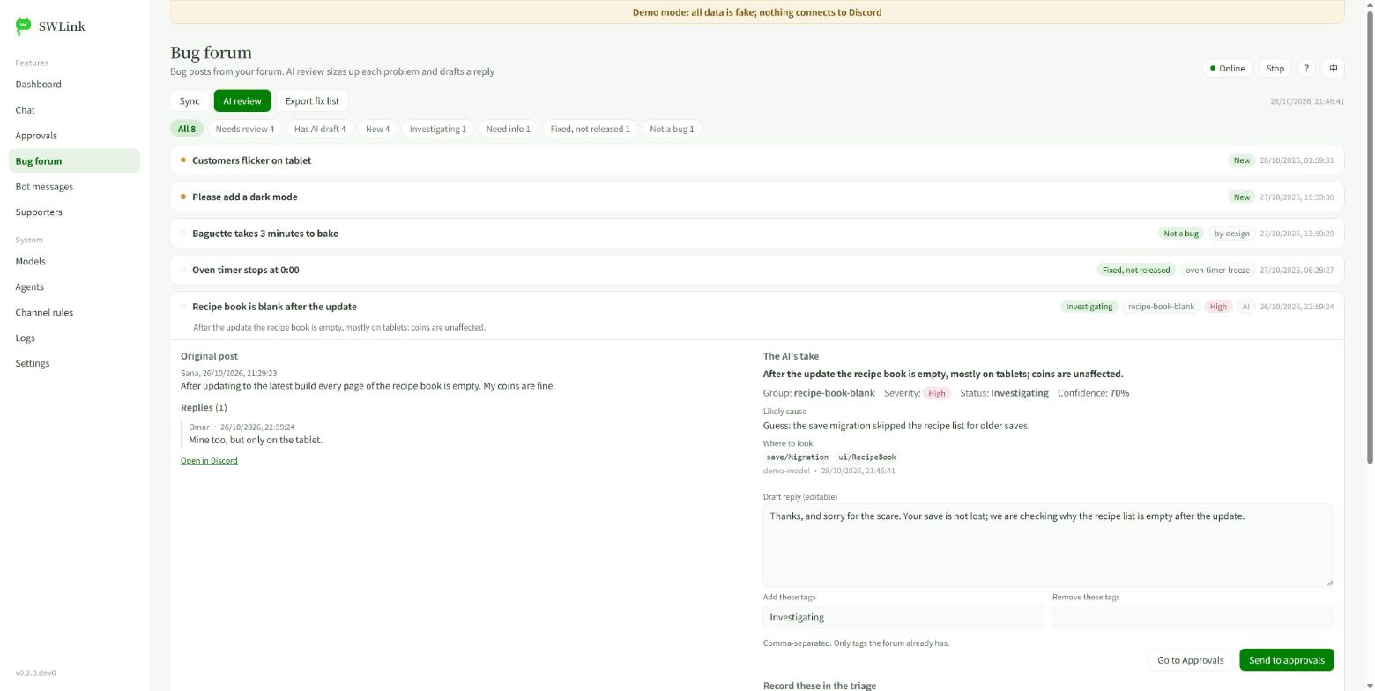Open the post in Discord link
The width and height of the screenshot is (1375, 691).
[x=209, y=461]
